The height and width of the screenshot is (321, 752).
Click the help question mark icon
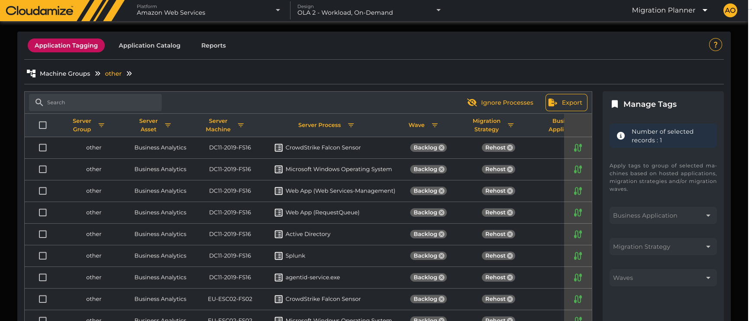715,45
